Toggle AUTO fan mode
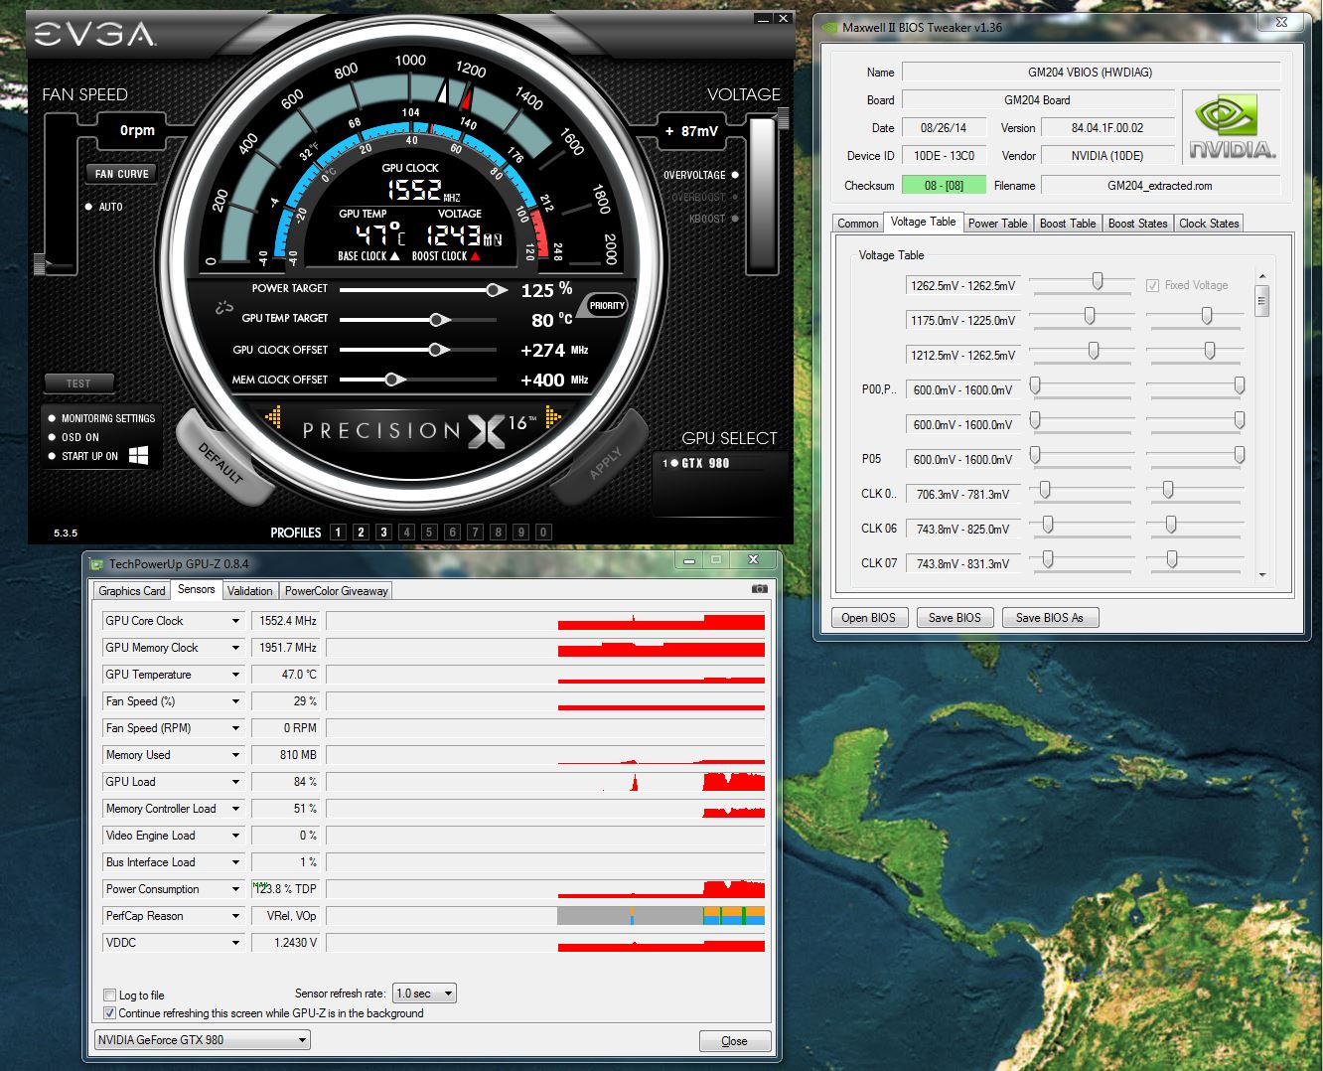Image resolution: width=1323 pixels, height=1071 pixels. pos(88,207)
